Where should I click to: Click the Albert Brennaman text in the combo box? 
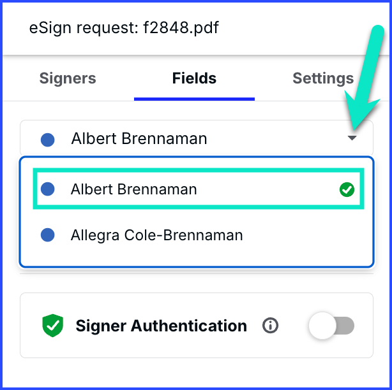pos(139,138)
